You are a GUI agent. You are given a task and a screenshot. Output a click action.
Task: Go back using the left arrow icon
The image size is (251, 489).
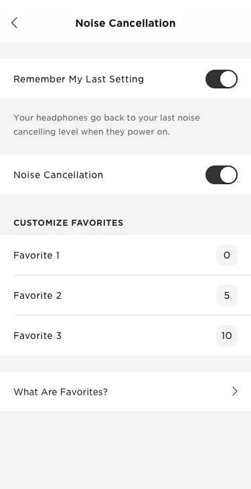pyautogui.click(x=14, y=23)
